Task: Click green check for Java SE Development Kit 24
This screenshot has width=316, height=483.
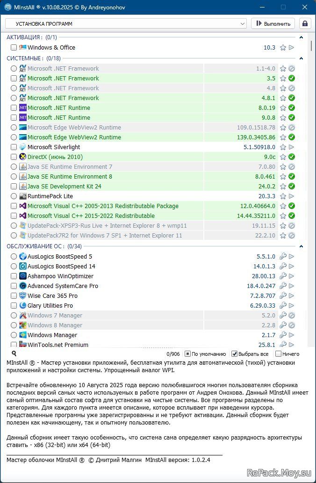Action: 292,187
